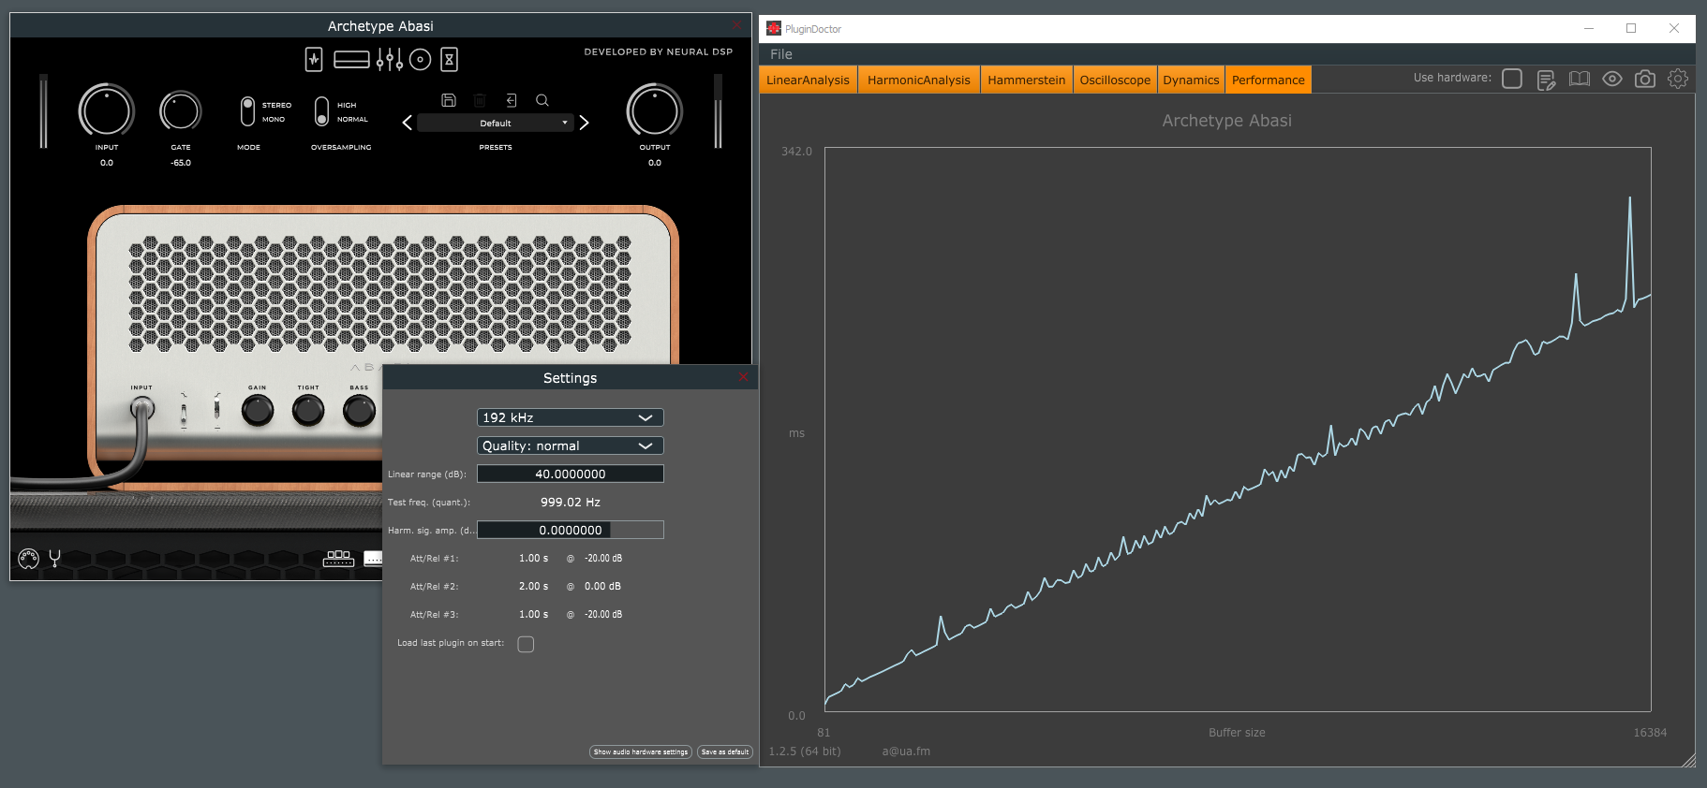Viewport: 1707px width, 788px height.
Task: Switch to the Hammerstein tab
Action: pos(1027,80)
